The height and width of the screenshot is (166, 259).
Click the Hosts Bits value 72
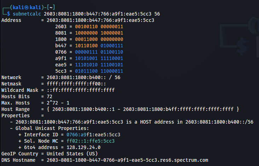tap(50, 96)
